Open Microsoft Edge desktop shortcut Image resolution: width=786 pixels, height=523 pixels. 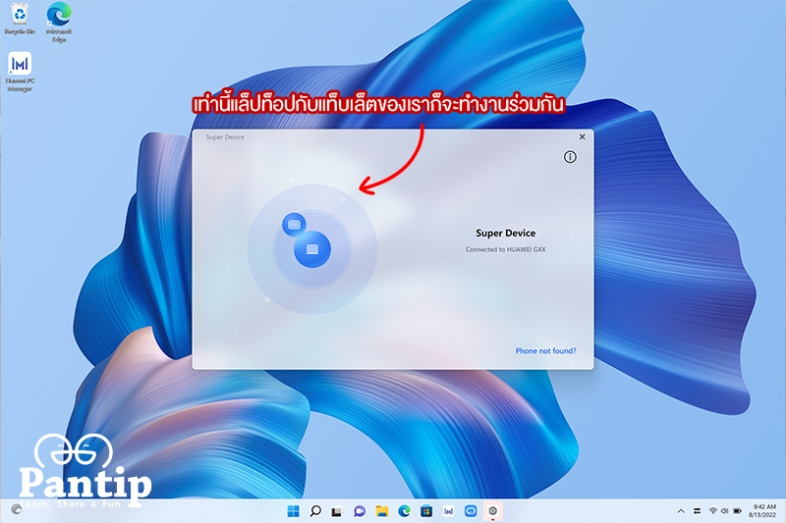point(59,22)
